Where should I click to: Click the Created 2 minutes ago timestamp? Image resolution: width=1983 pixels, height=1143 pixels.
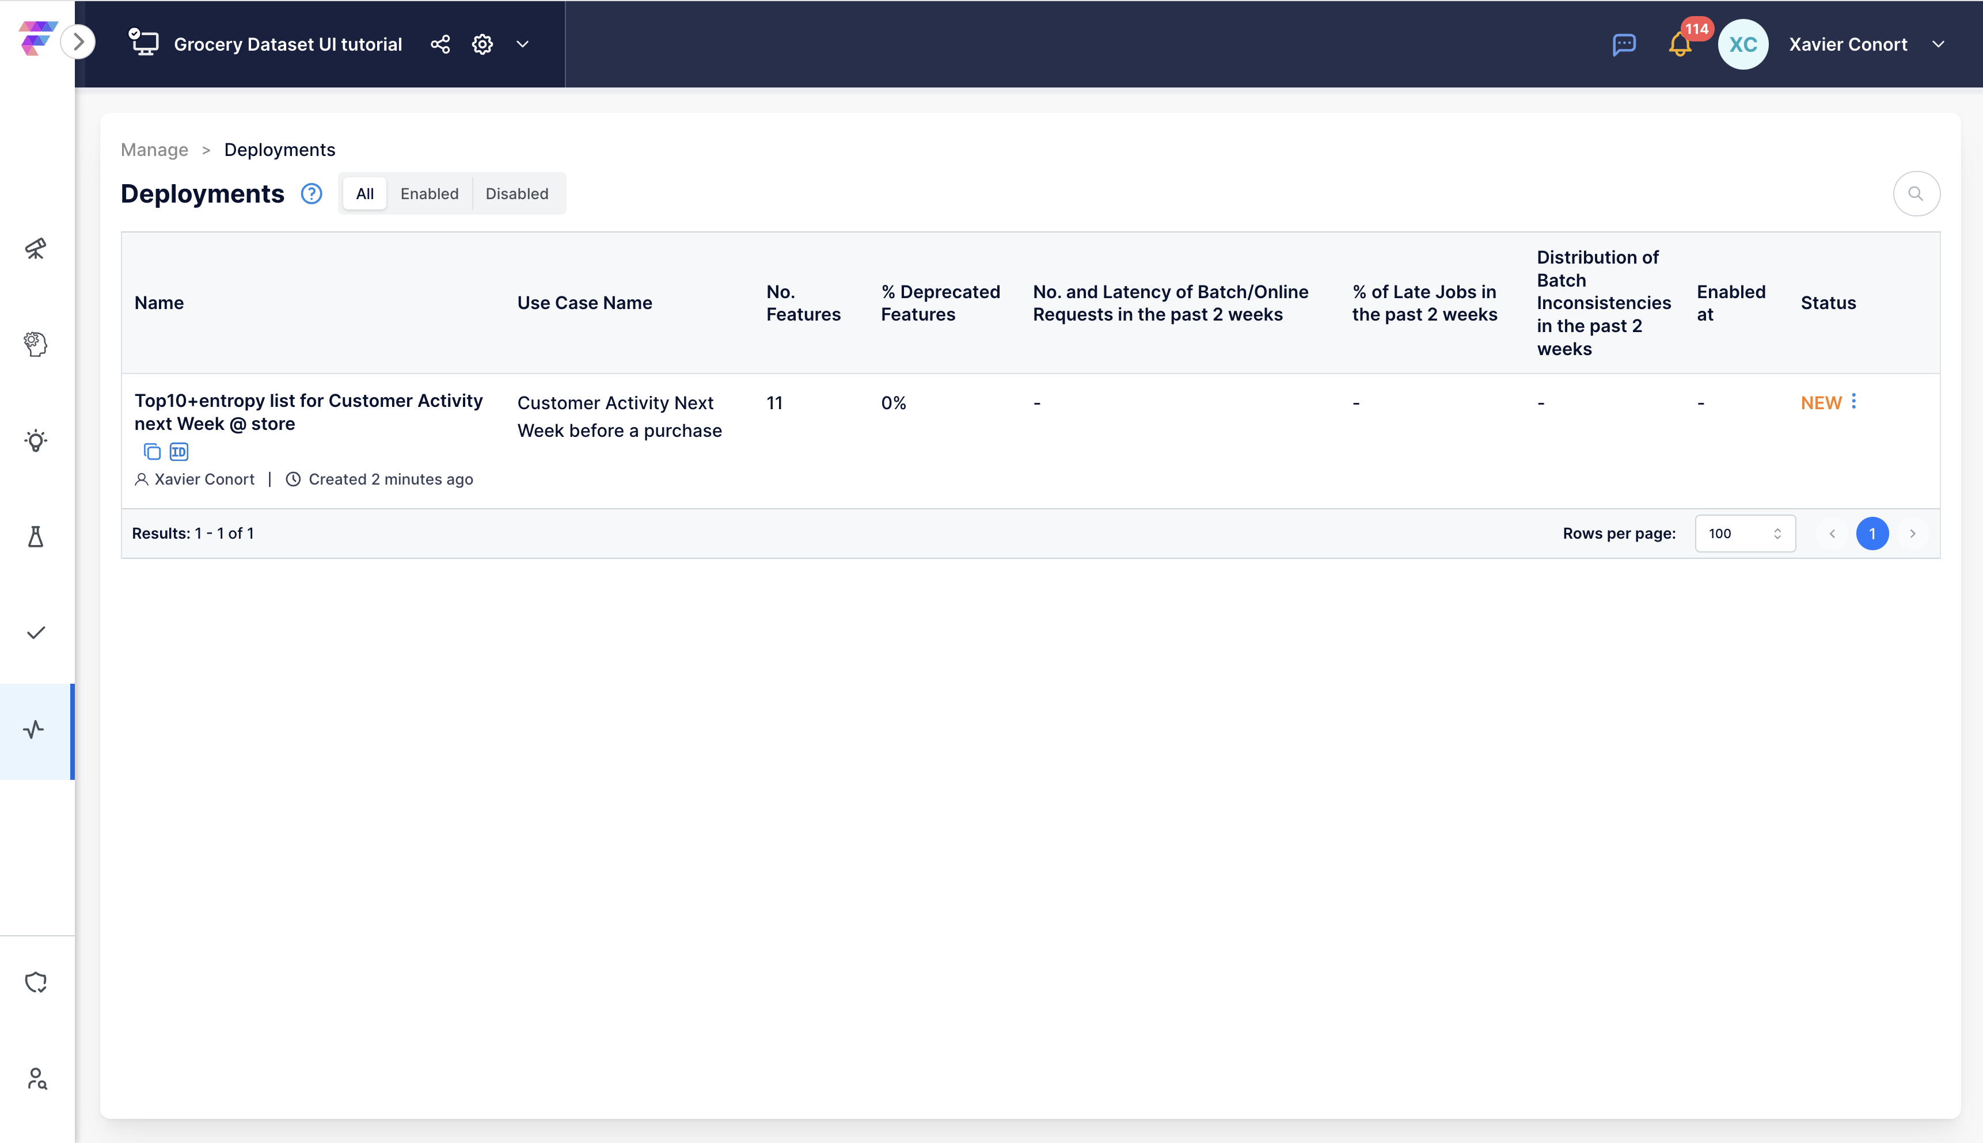(390, 479)
